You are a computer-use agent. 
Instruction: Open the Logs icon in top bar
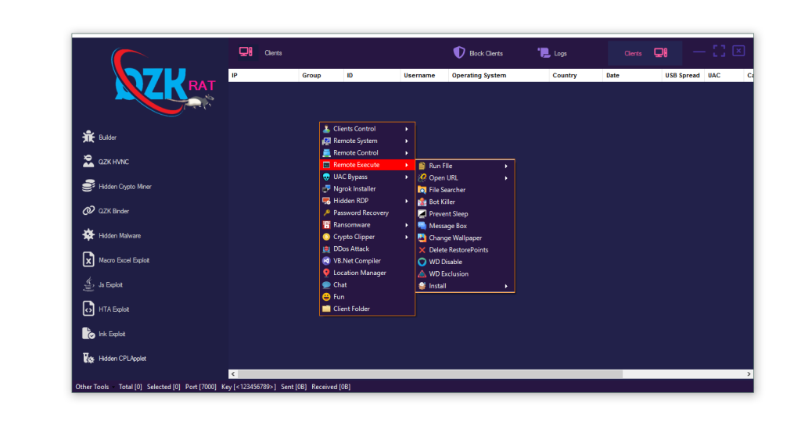click(x=544, y=52)
